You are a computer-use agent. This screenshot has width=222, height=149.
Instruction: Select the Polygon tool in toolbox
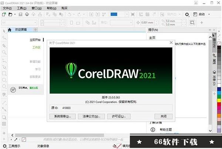click(4, 86)
